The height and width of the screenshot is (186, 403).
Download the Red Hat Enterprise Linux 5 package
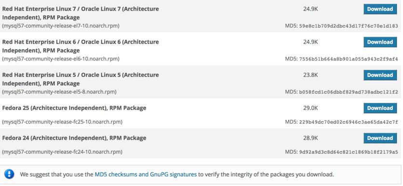click(x=380, y=75)
